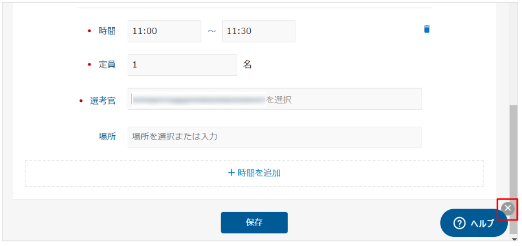
Task: Click the question mark help icon
Action: [x=459, y=223]
